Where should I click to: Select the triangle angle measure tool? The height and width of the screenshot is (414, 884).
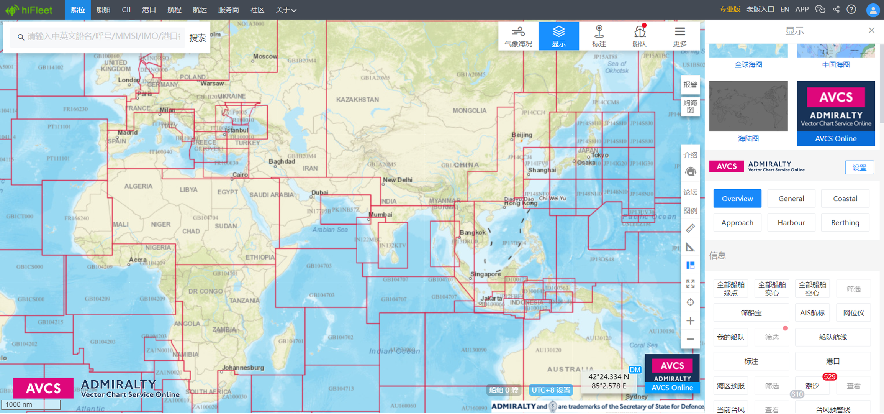point(690,247)
